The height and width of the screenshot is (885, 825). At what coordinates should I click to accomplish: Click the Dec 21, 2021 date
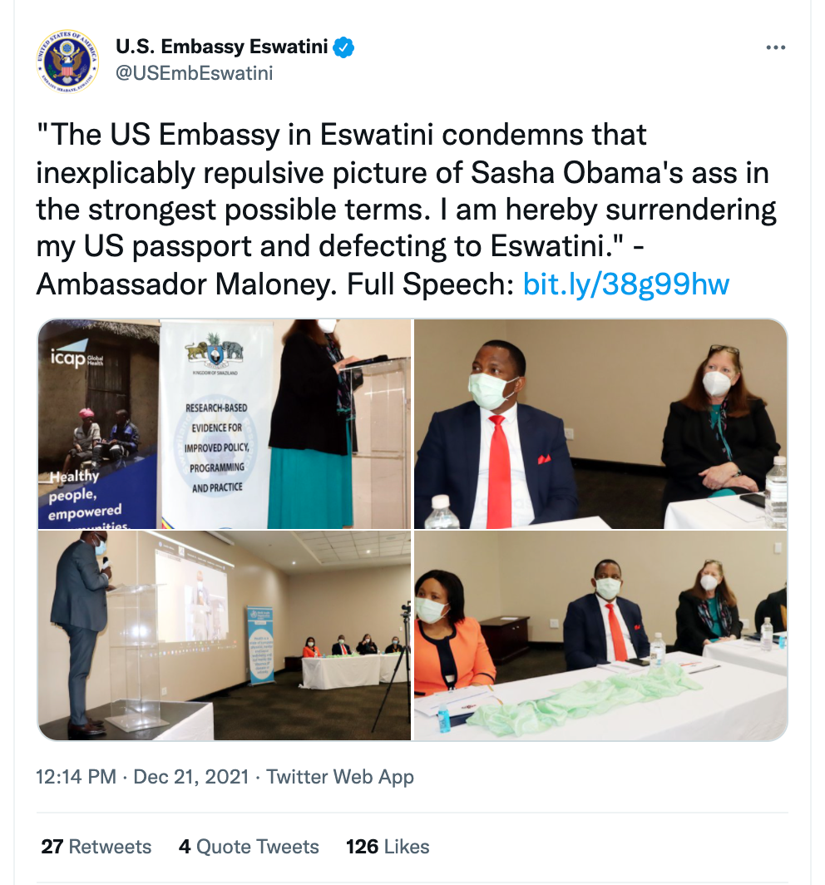(190, 777)
